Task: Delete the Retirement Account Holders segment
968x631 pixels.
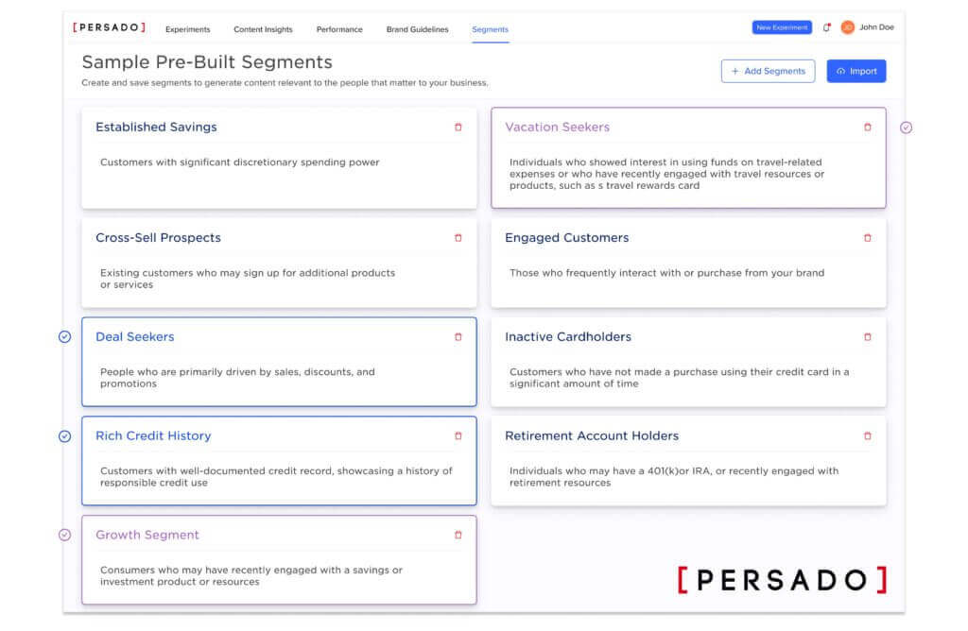Action: (x=868, y=436)
